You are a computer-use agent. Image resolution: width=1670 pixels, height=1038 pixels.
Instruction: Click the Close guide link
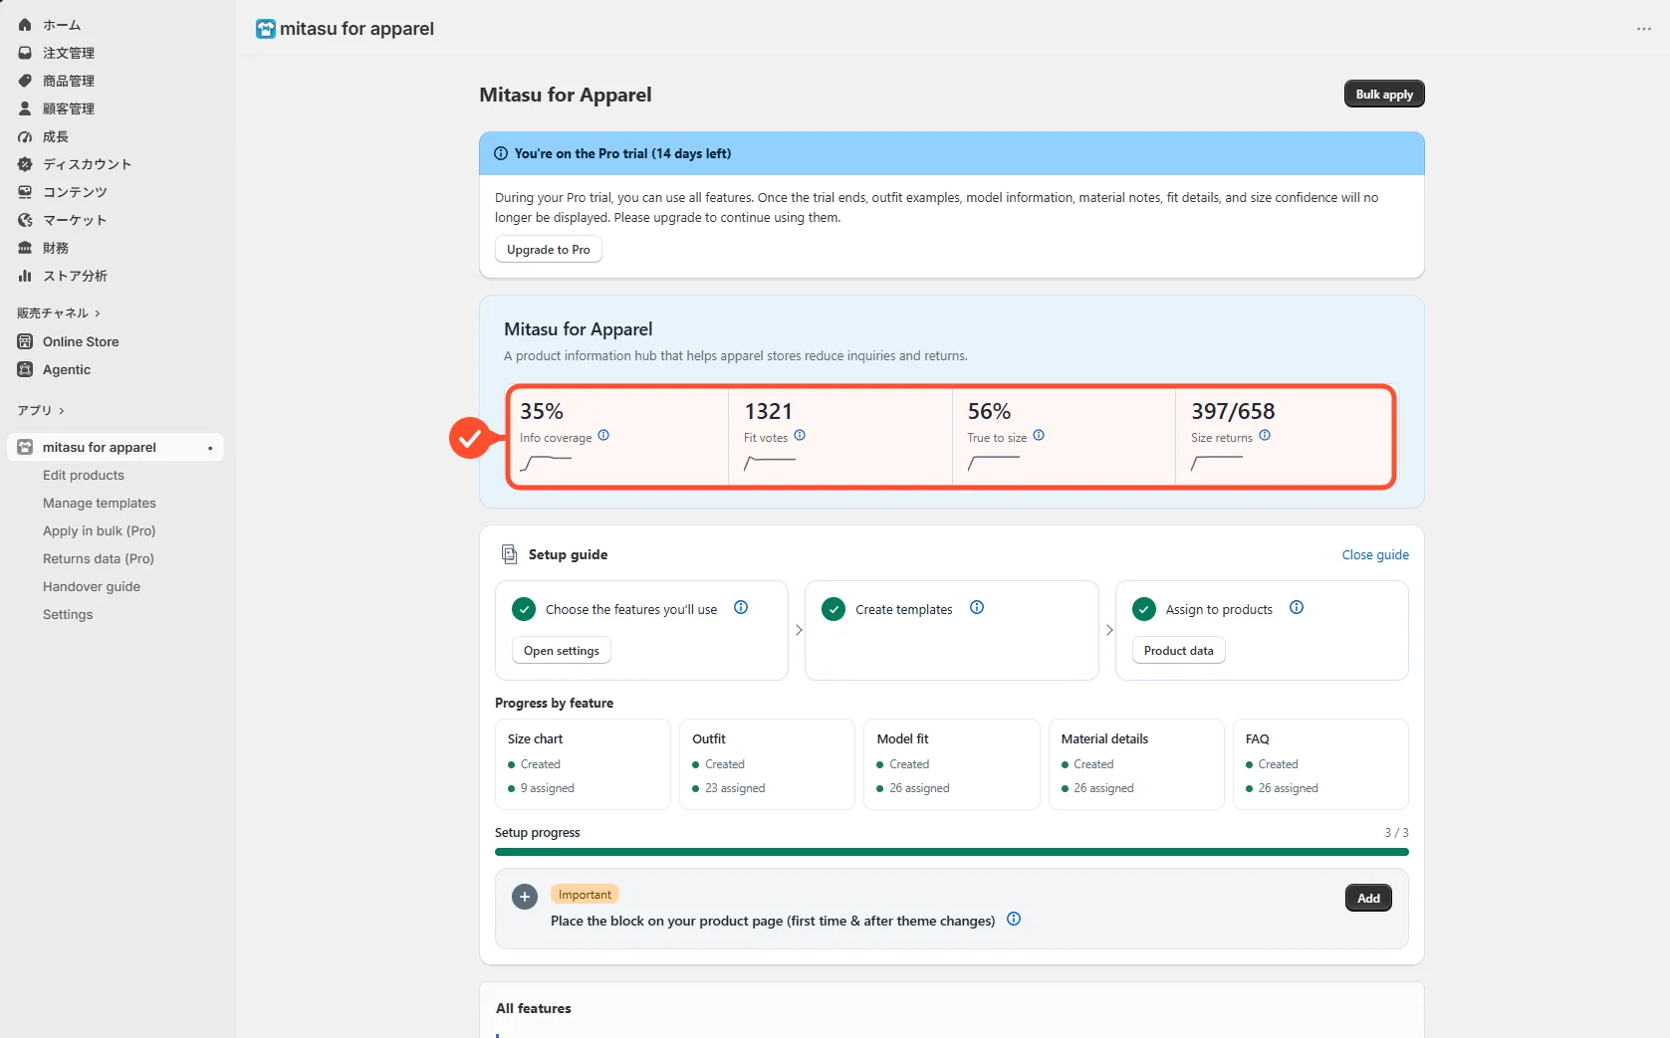(x=1375, y=555)
